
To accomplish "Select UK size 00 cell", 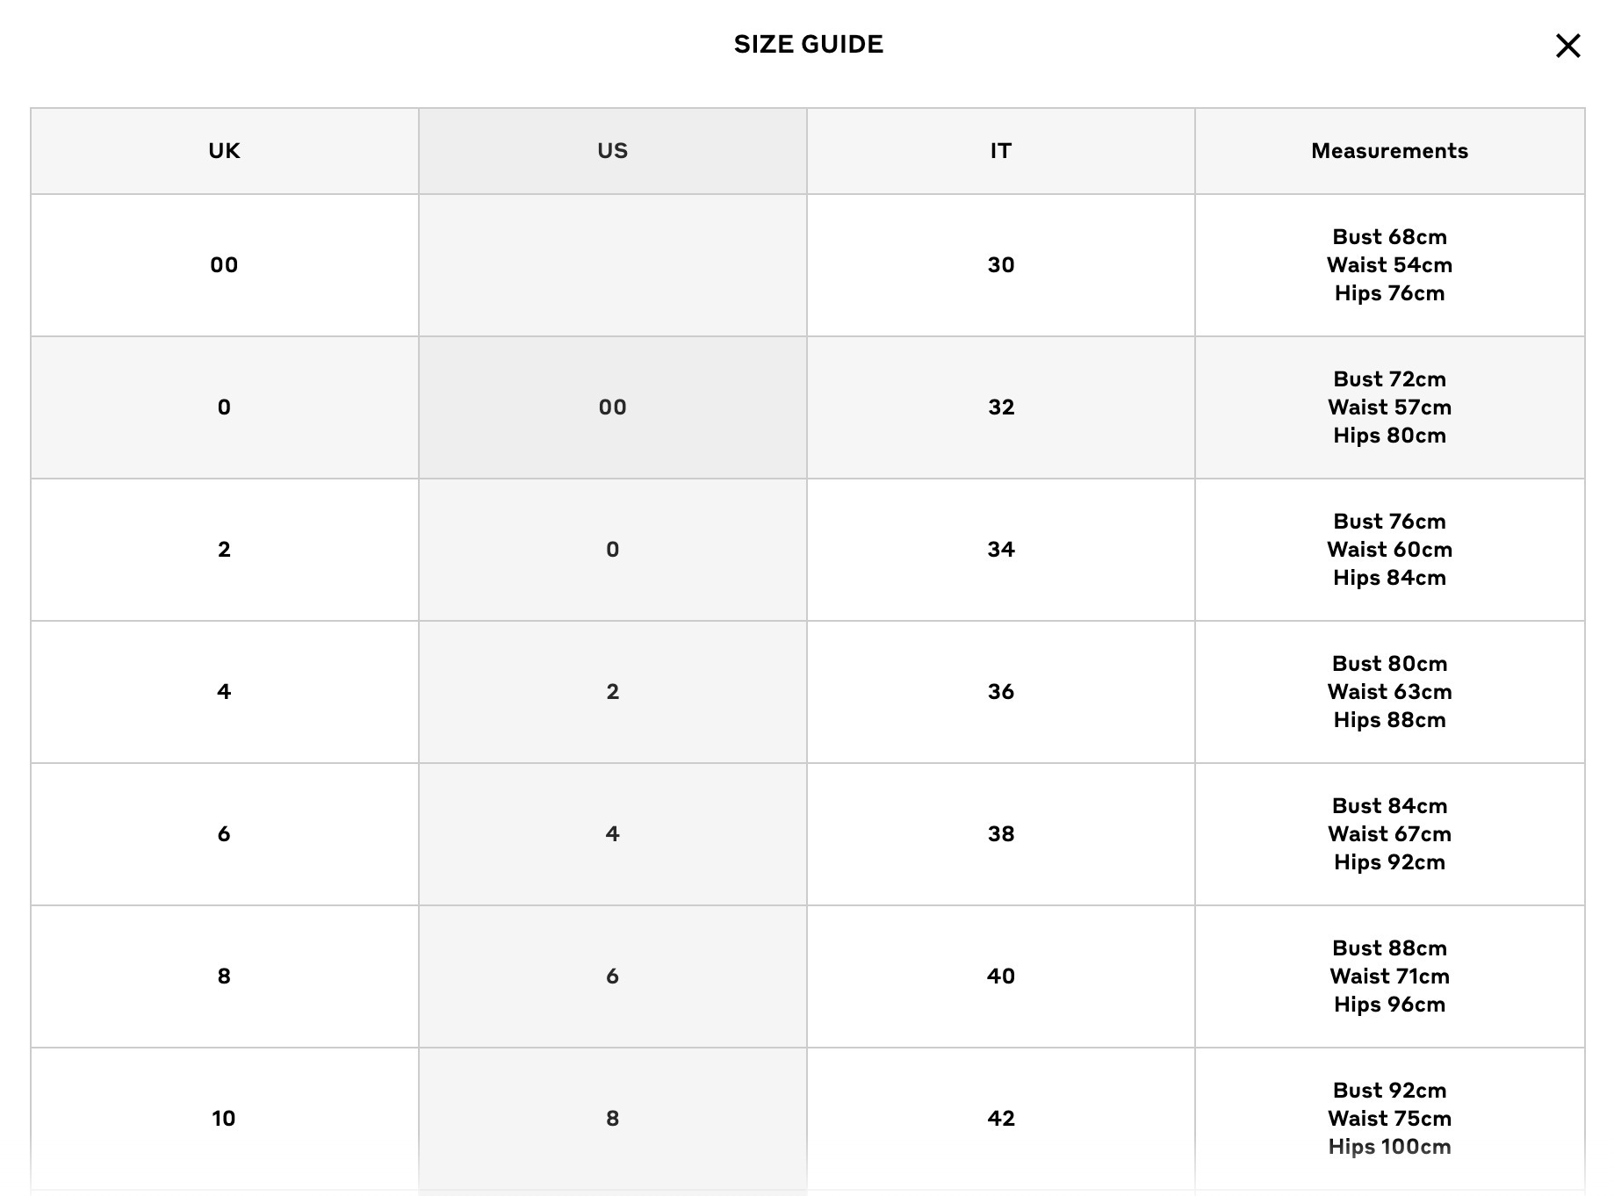I will pos(225,265).
